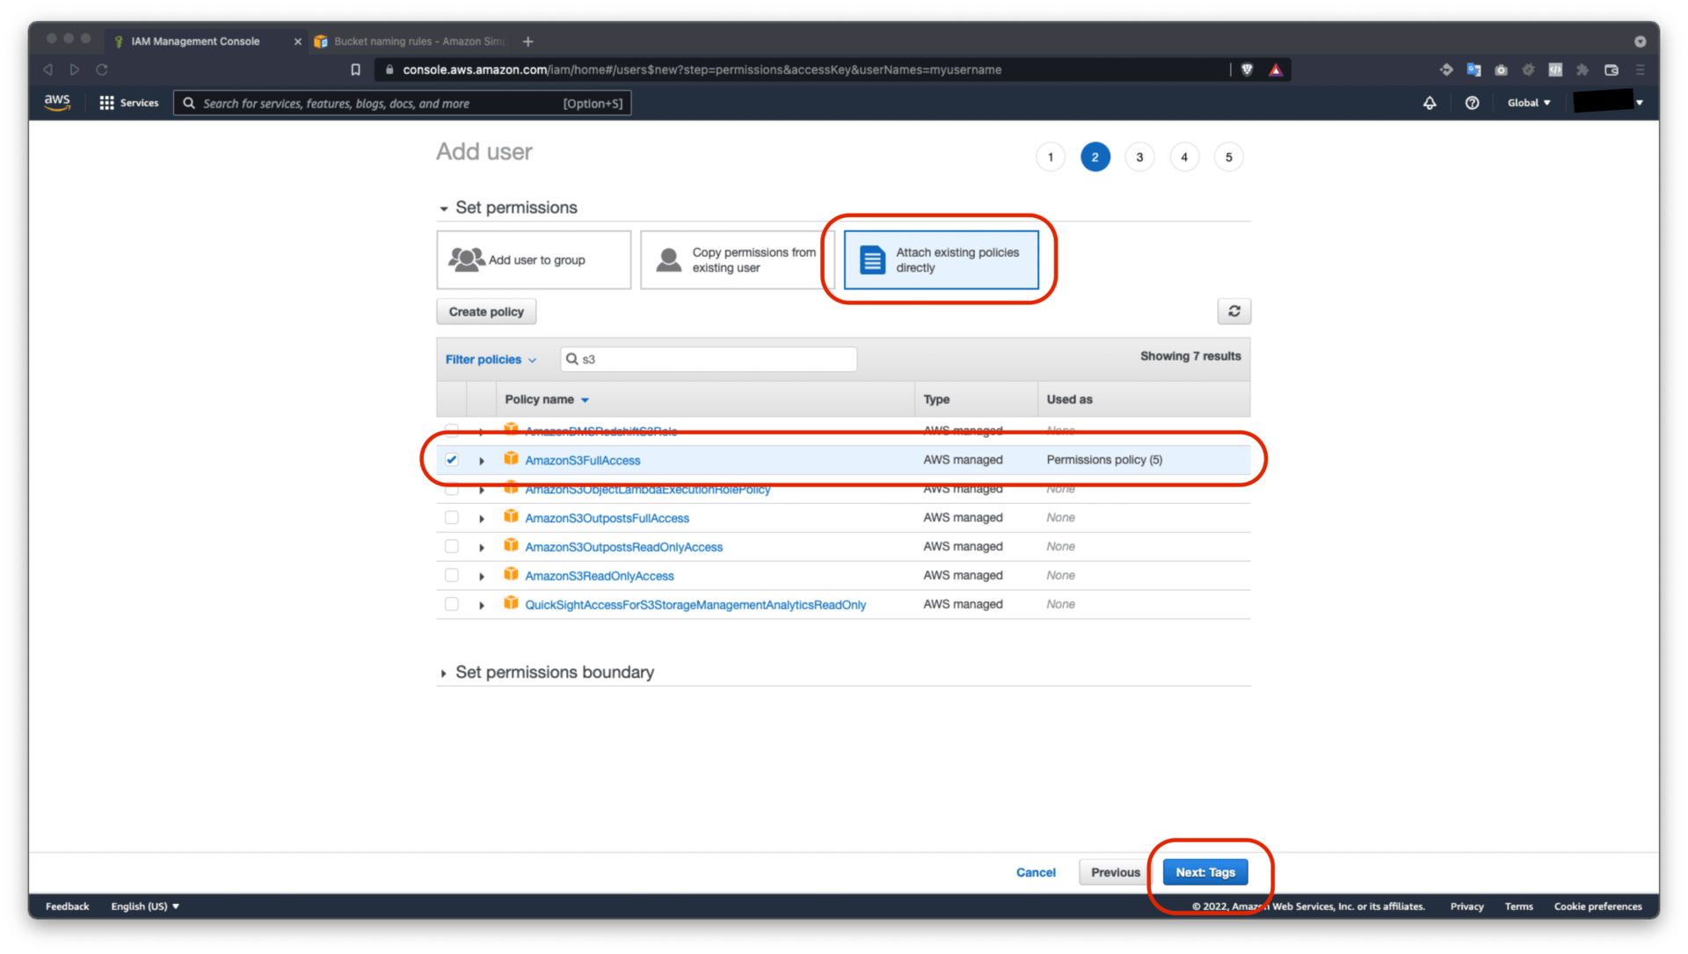Open the Services menu
The image size is (1688, 954).
(128, 103)
